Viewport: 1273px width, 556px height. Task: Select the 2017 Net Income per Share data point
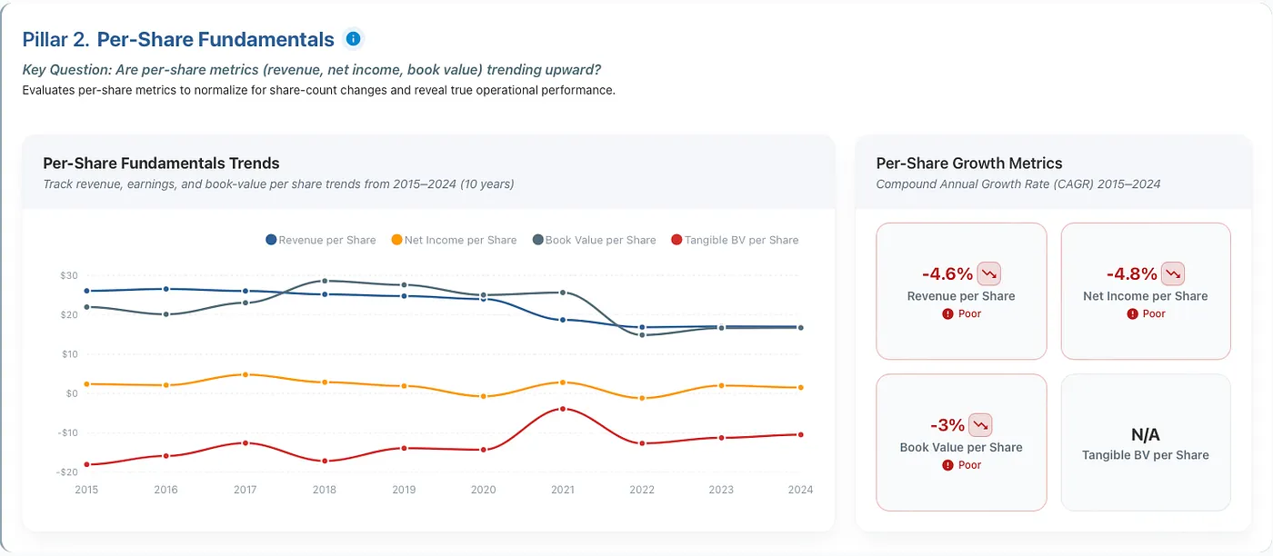[x=246, y=374]
